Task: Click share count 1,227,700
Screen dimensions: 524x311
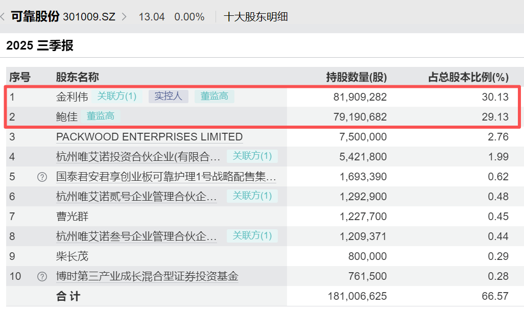Action: click(x=363, y=217)
